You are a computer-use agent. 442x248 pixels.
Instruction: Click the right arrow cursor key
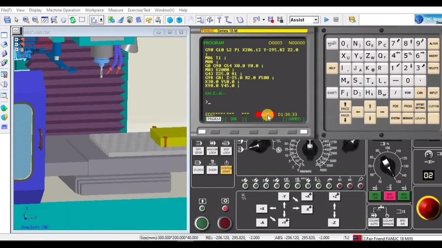(382, 112)
